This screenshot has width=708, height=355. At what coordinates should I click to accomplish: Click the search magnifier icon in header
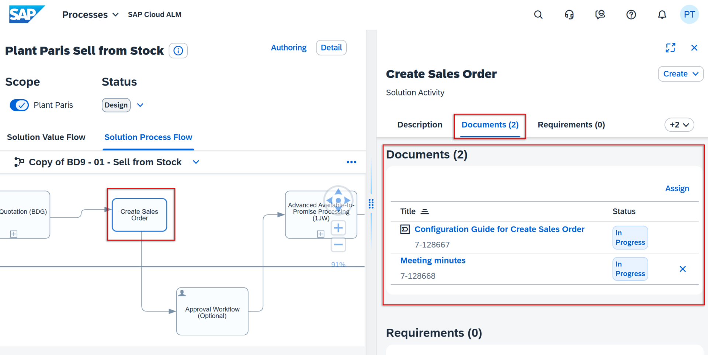[x=538, y=15]
